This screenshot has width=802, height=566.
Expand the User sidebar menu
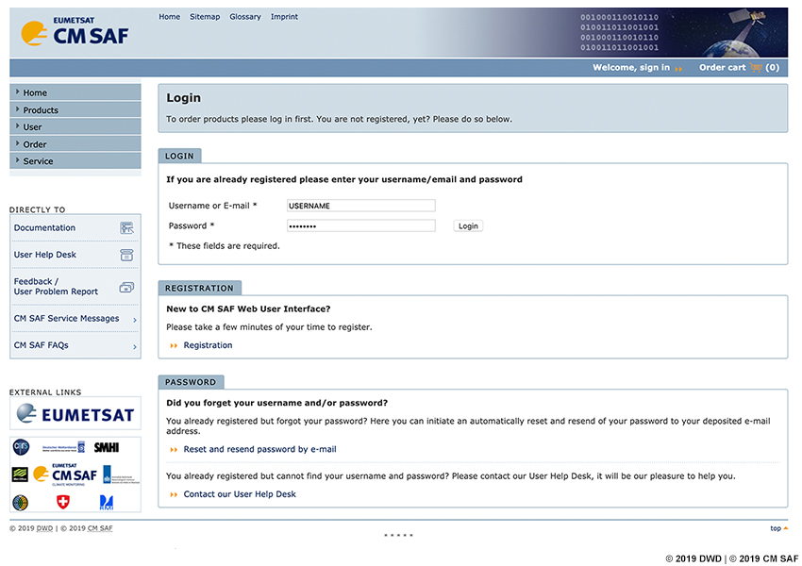75,126
